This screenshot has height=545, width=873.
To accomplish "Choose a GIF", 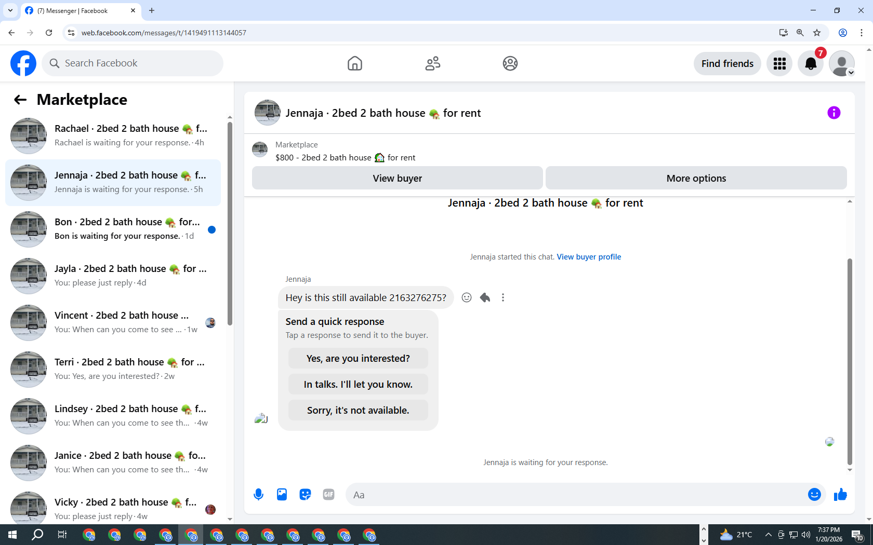I will click(328, 495).
